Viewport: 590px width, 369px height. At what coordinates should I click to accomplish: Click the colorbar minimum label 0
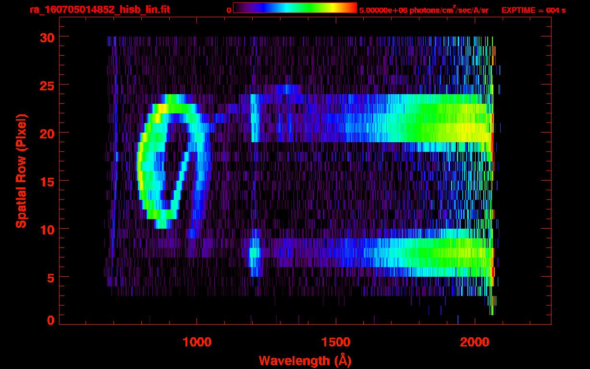point(229,10)
